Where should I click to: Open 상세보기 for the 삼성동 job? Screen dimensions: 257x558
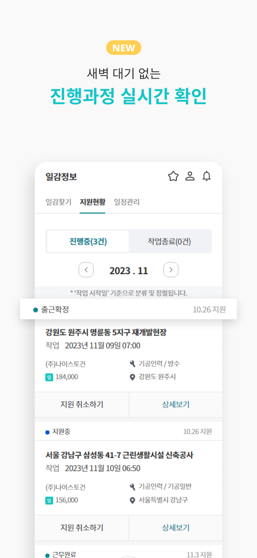[175, 527]
